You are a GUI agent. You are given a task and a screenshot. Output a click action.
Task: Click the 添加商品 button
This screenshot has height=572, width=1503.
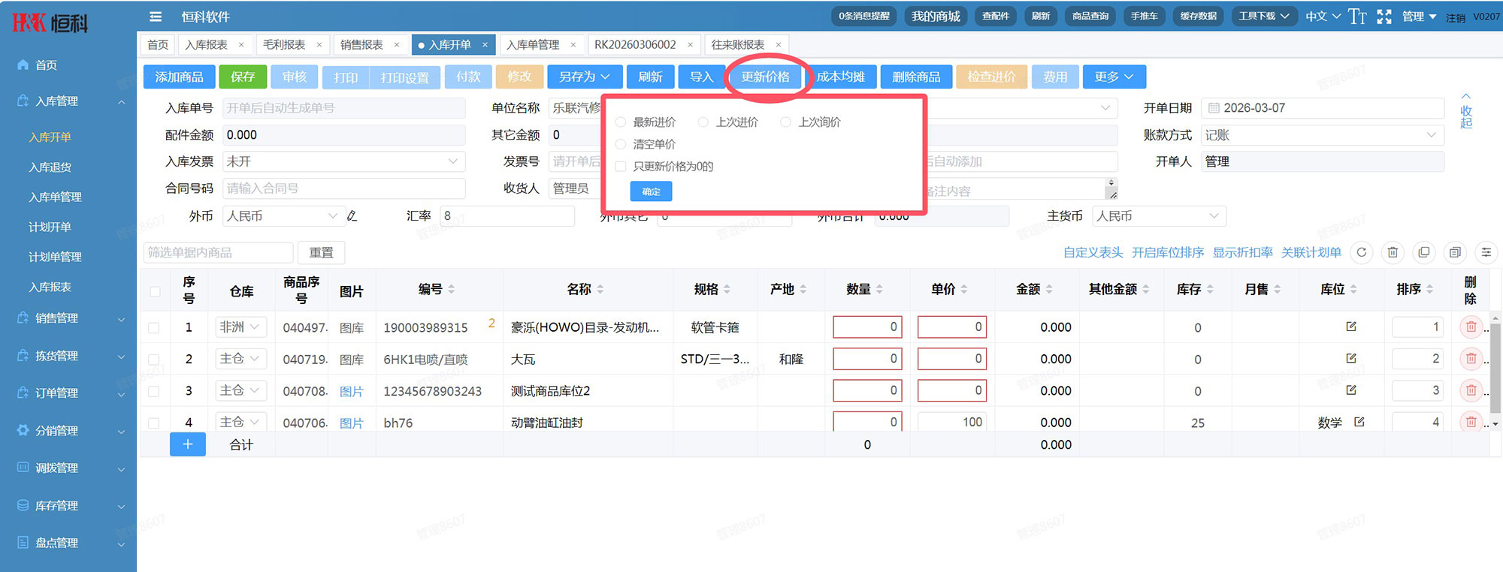(x=179, y=77)
